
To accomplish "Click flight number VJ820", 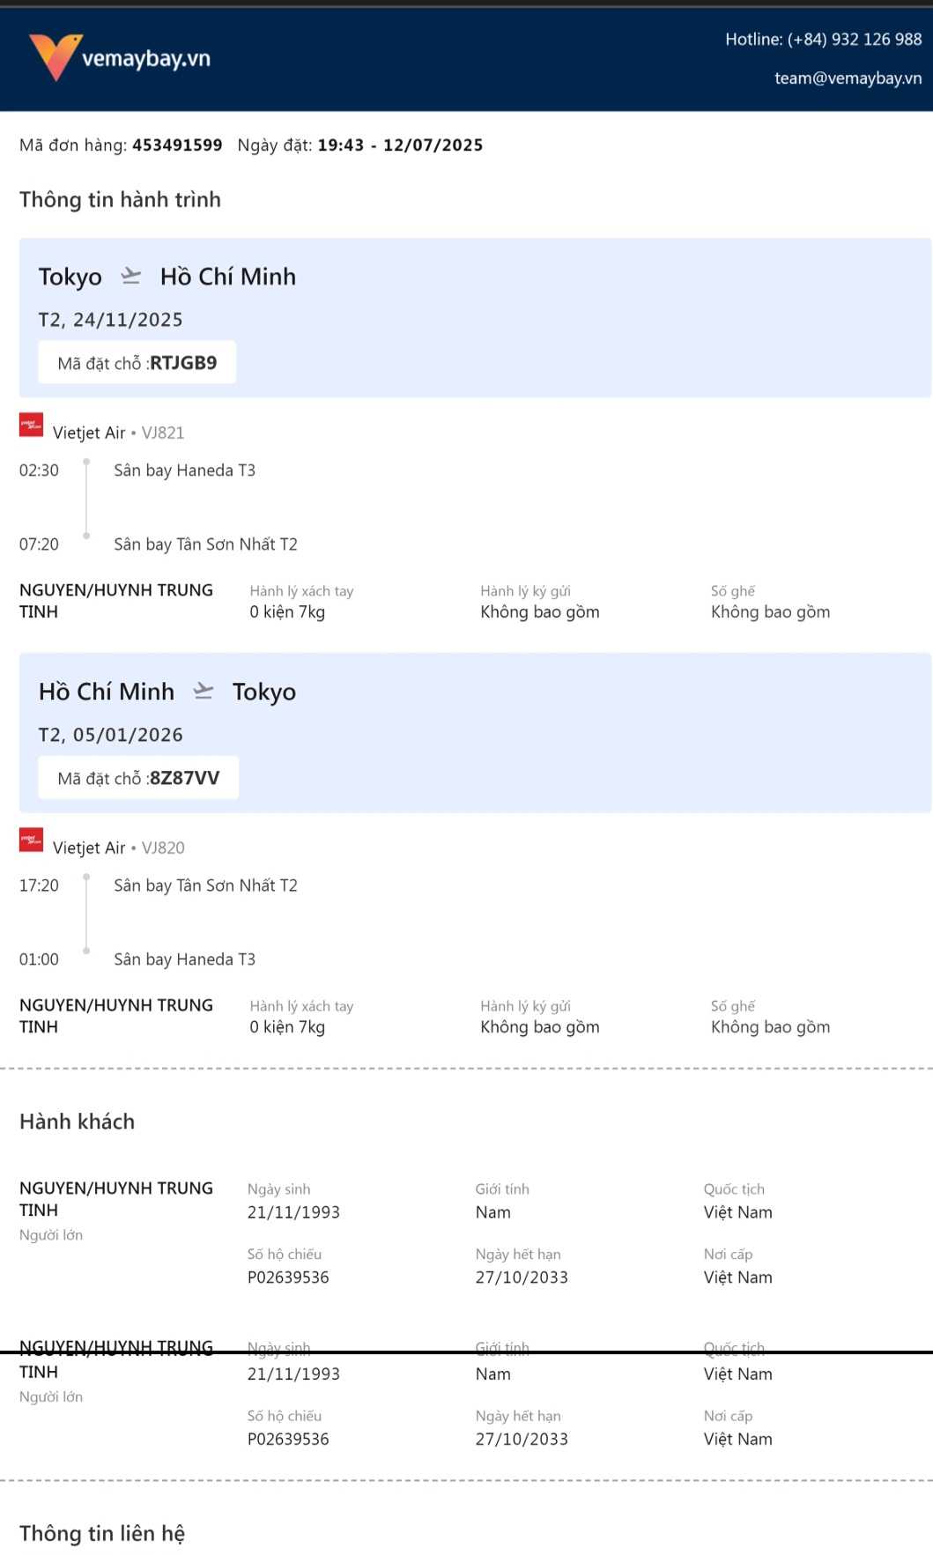I will click(x=163, y=848).
